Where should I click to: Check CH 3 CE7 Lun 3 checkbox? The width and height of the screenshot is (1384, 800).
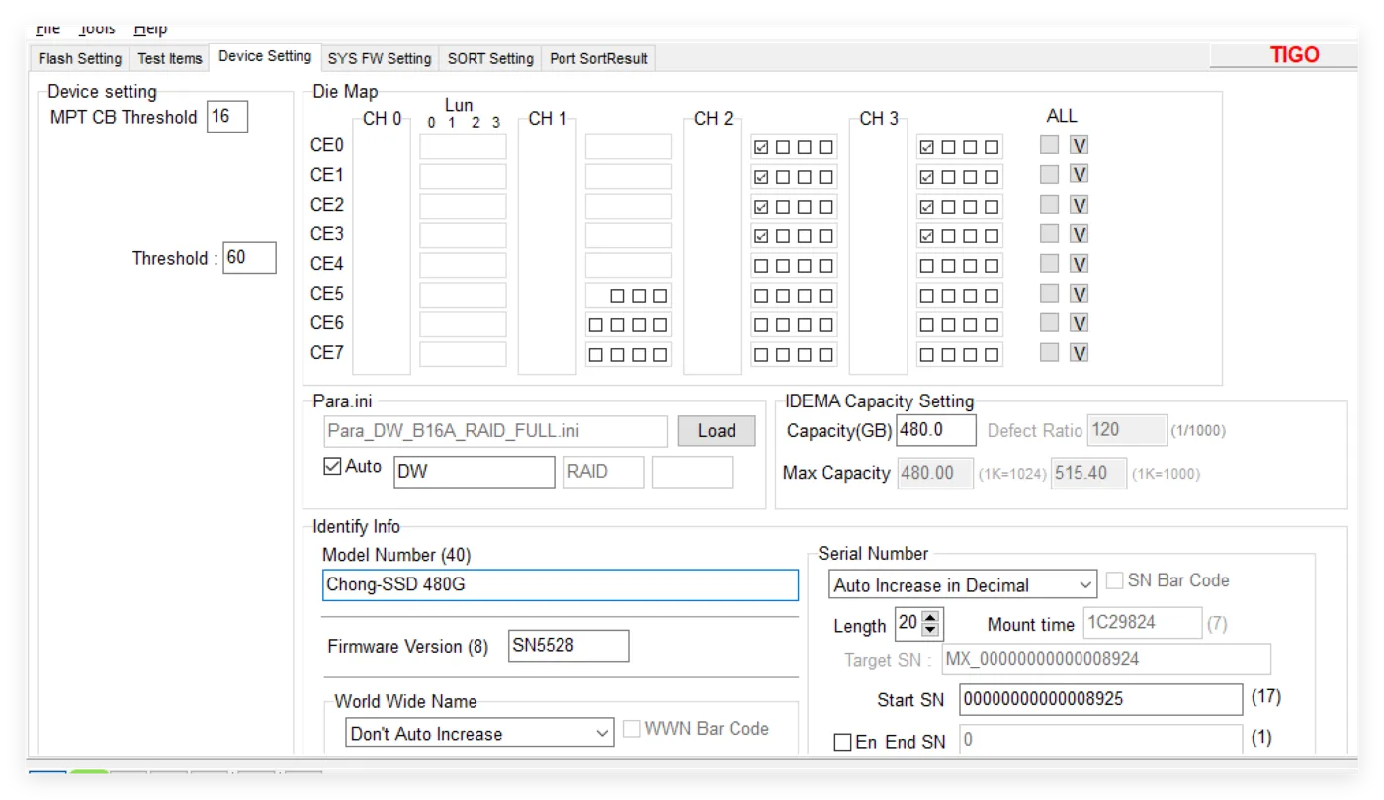click(992, 354)
